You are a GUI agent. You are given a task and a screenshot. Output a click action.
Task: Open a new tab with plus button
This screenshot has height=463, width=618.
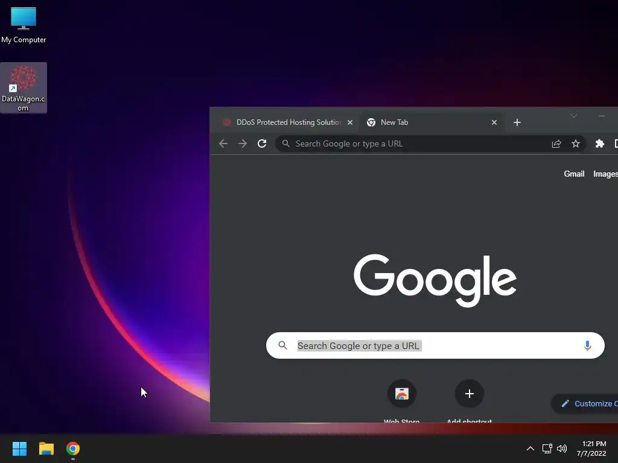(x=517, y=122)
